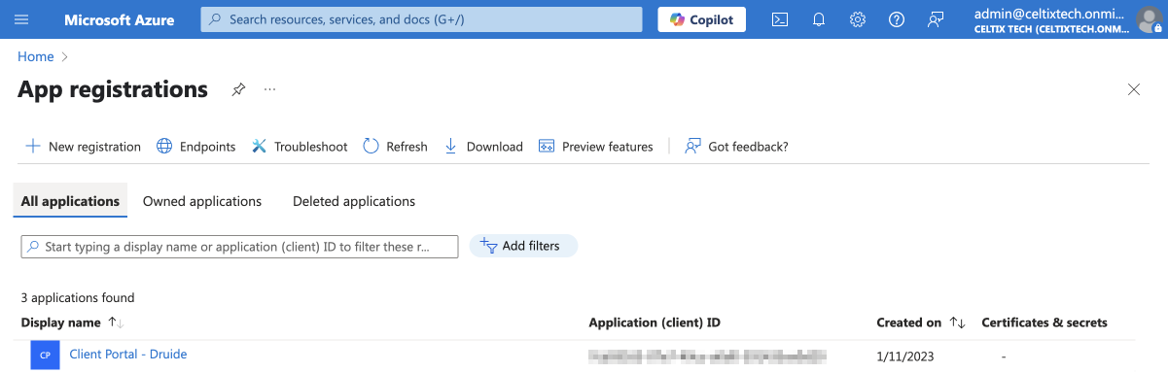Focus the search resources, services, and docs box
Viewport: 1168px width, 373px height.
click(x=421, y=19)
